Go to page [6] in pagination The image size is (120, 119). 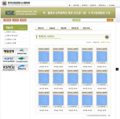pos(98,115)
